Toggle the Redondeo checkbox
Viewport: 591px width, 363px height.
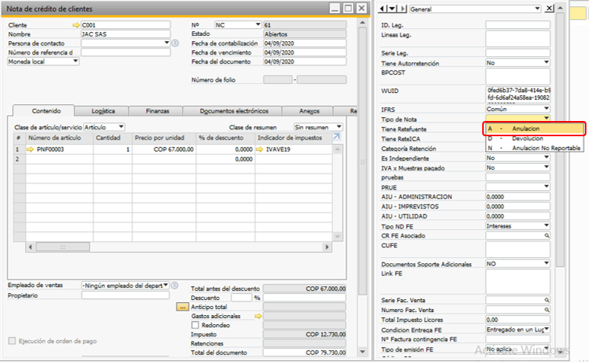[x=195, y=325]
